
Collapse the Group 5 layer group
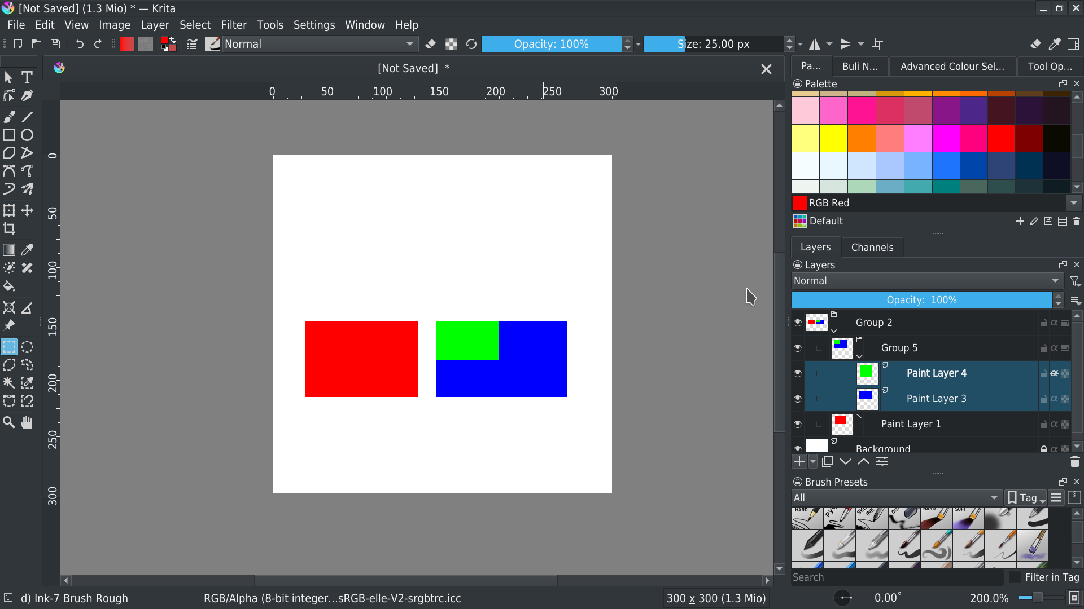859,356
